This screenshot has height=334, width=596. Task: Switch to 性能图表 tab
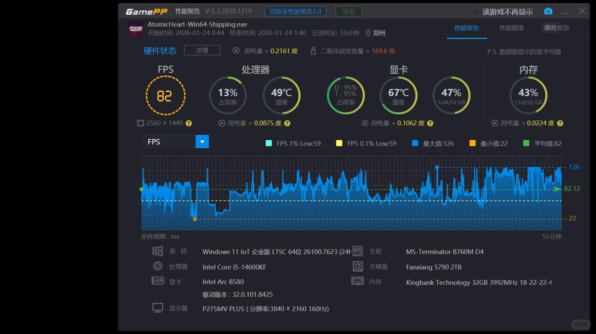point(511,27)
